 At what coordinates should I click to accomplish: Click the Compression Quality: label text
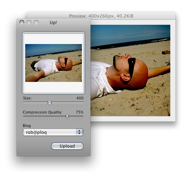(42, 112)
